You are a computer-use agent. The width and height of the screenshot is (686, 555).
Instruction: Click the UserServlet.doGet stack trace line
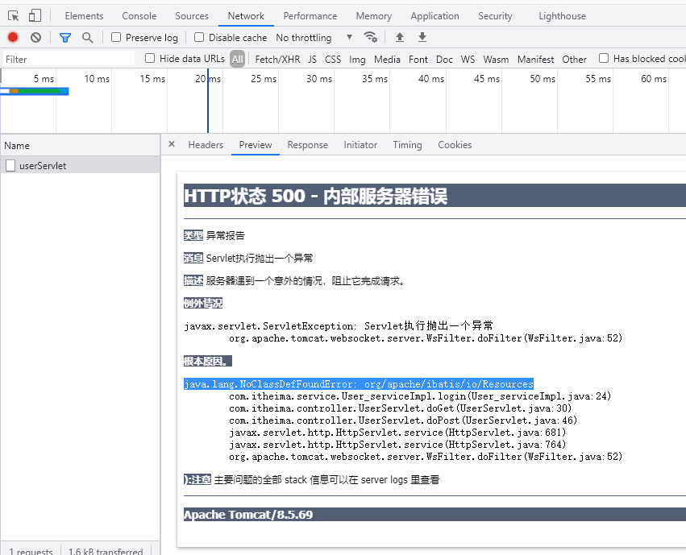pos(400,408)
